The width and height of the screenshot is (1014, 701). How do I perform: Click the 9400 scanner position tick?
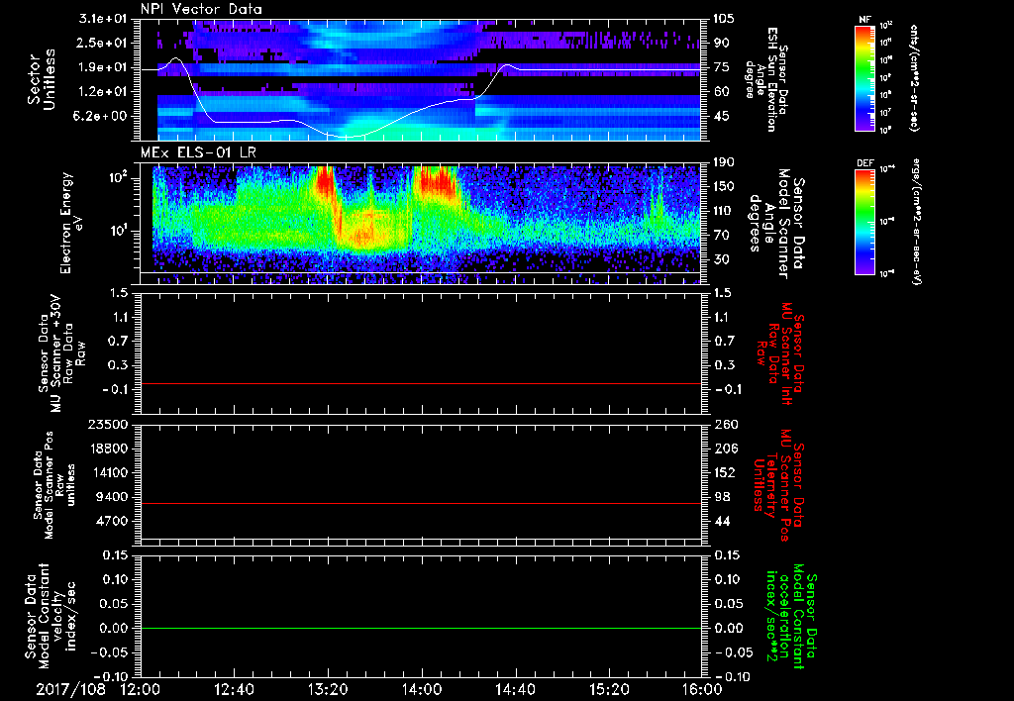[x=111, y=497]
